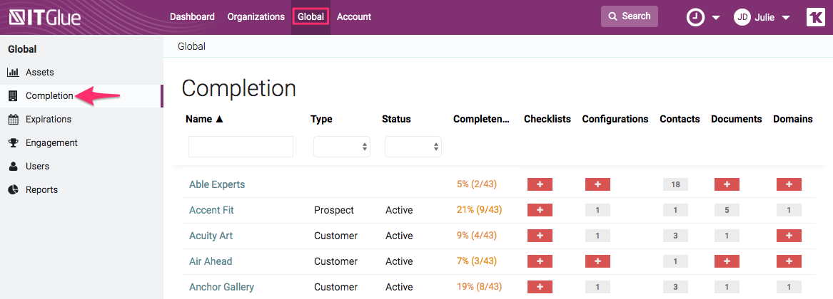Add domain for Acuity Art

point(789,236)
